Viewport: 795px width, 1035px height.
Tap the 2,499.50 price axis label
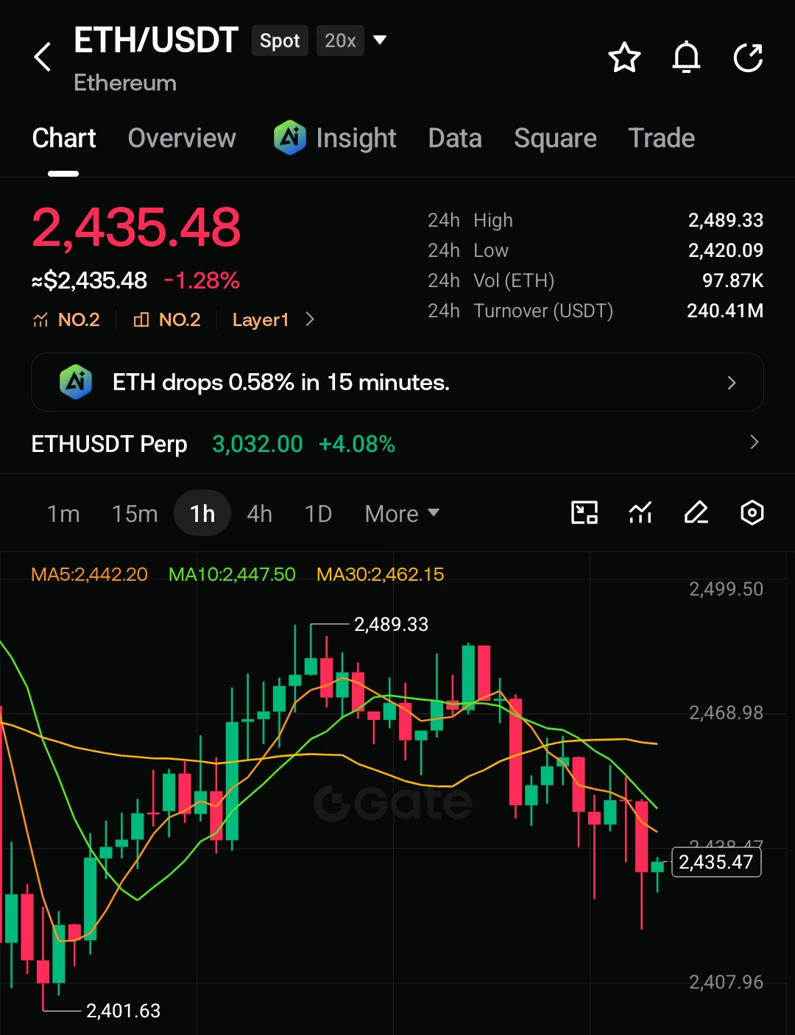[726, 589]
